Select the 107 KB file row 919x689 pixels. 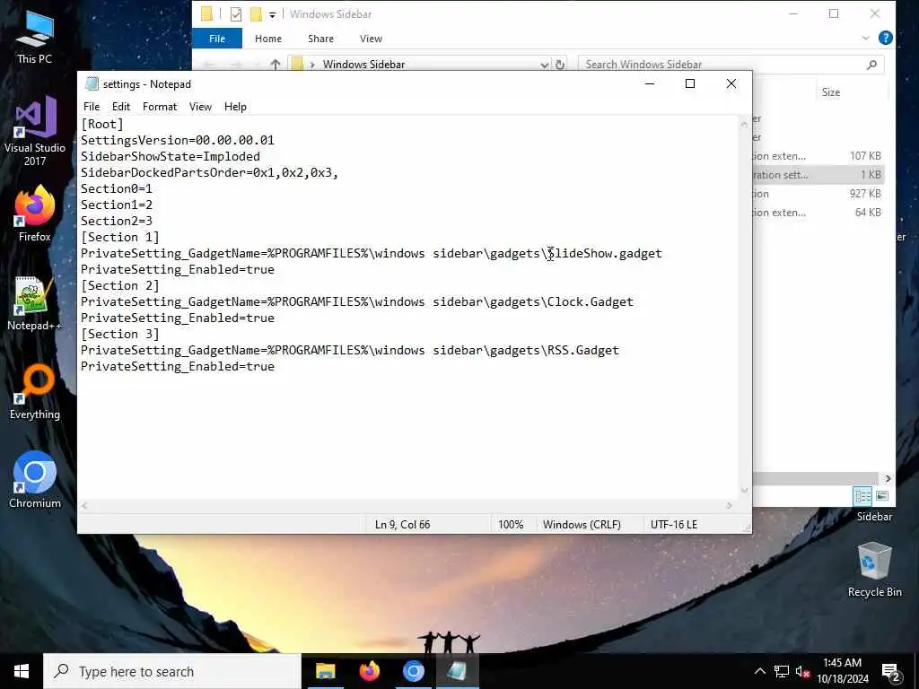(x=818, y=156)
